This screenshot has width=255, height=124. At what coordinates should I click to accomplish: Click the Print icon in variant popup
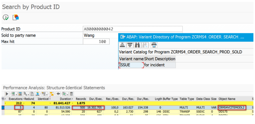154,45
